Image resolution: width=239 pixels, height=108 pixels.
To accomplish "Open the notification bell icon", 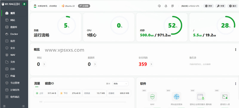I will [166, 6].
